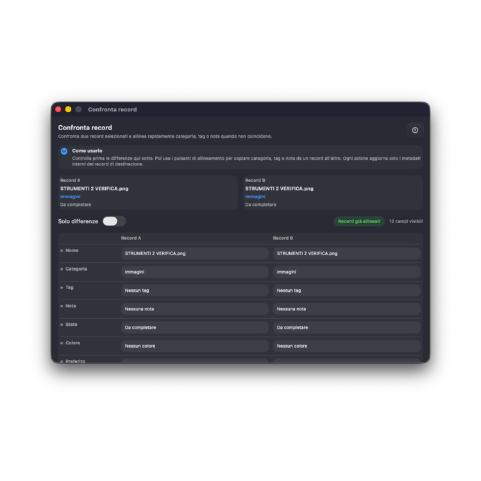Minimize the Confronta record window
Screen dimensions: 481x481
coord(68,109)
